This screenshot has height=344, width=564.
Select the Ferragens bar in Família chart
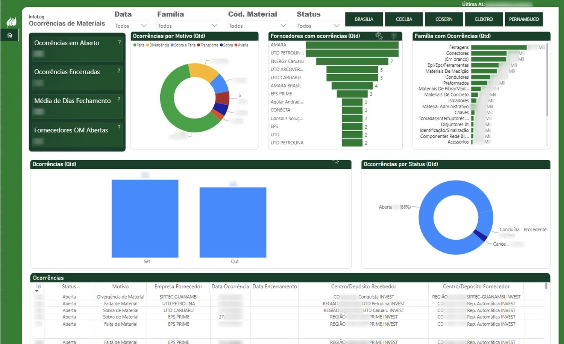coord(499,47)
